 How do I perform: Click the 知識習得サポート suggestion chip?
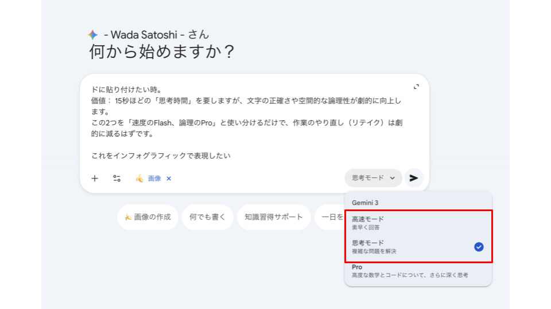tap(273, 217)
